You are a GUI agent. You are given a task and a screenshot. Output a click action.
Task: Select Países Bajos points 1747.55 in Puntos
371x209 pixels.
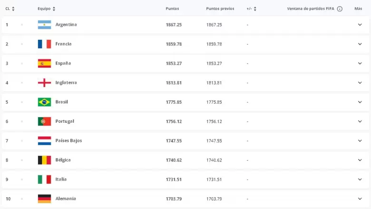pyautogui.click(x=174, y=141)
